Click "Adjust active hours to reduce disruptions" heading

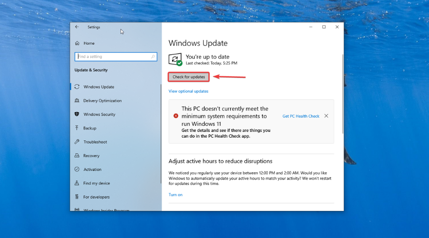coord(221,161)
